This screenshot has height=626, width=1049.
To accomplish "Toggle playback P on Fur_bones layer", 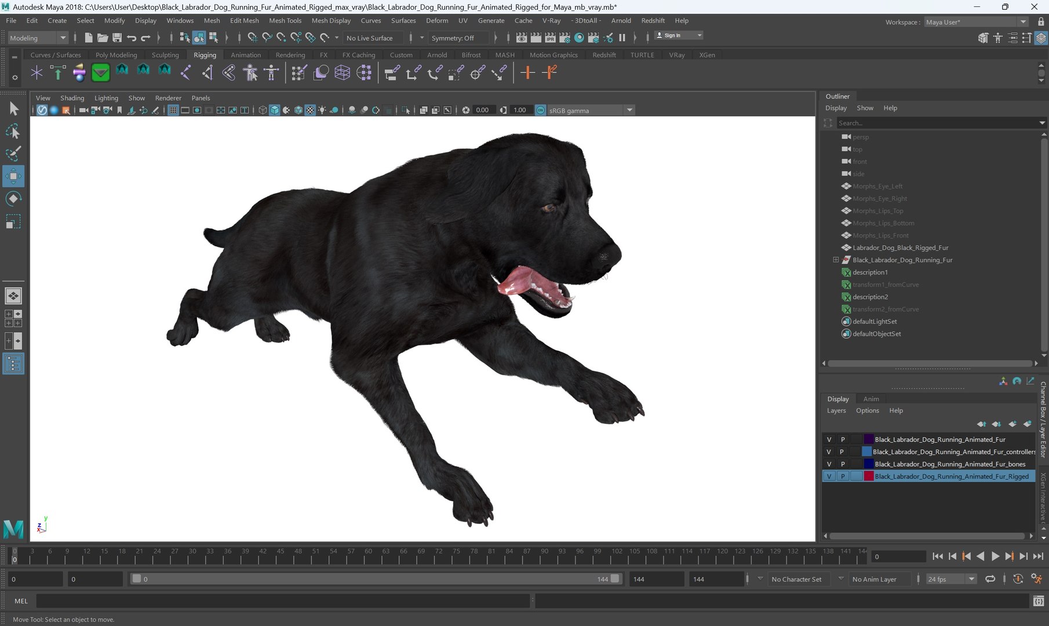I will click(x=843, y=464).
